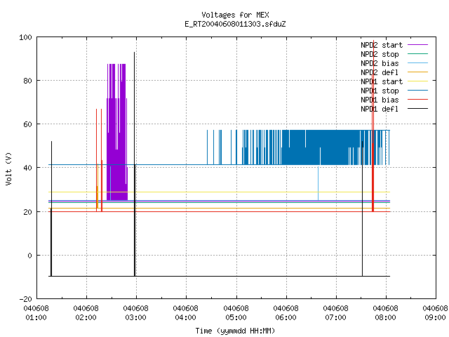Click the black NPD1 defl legend line sample
Image resolution: width=449 pixels, height=337 pixels.
418,109
